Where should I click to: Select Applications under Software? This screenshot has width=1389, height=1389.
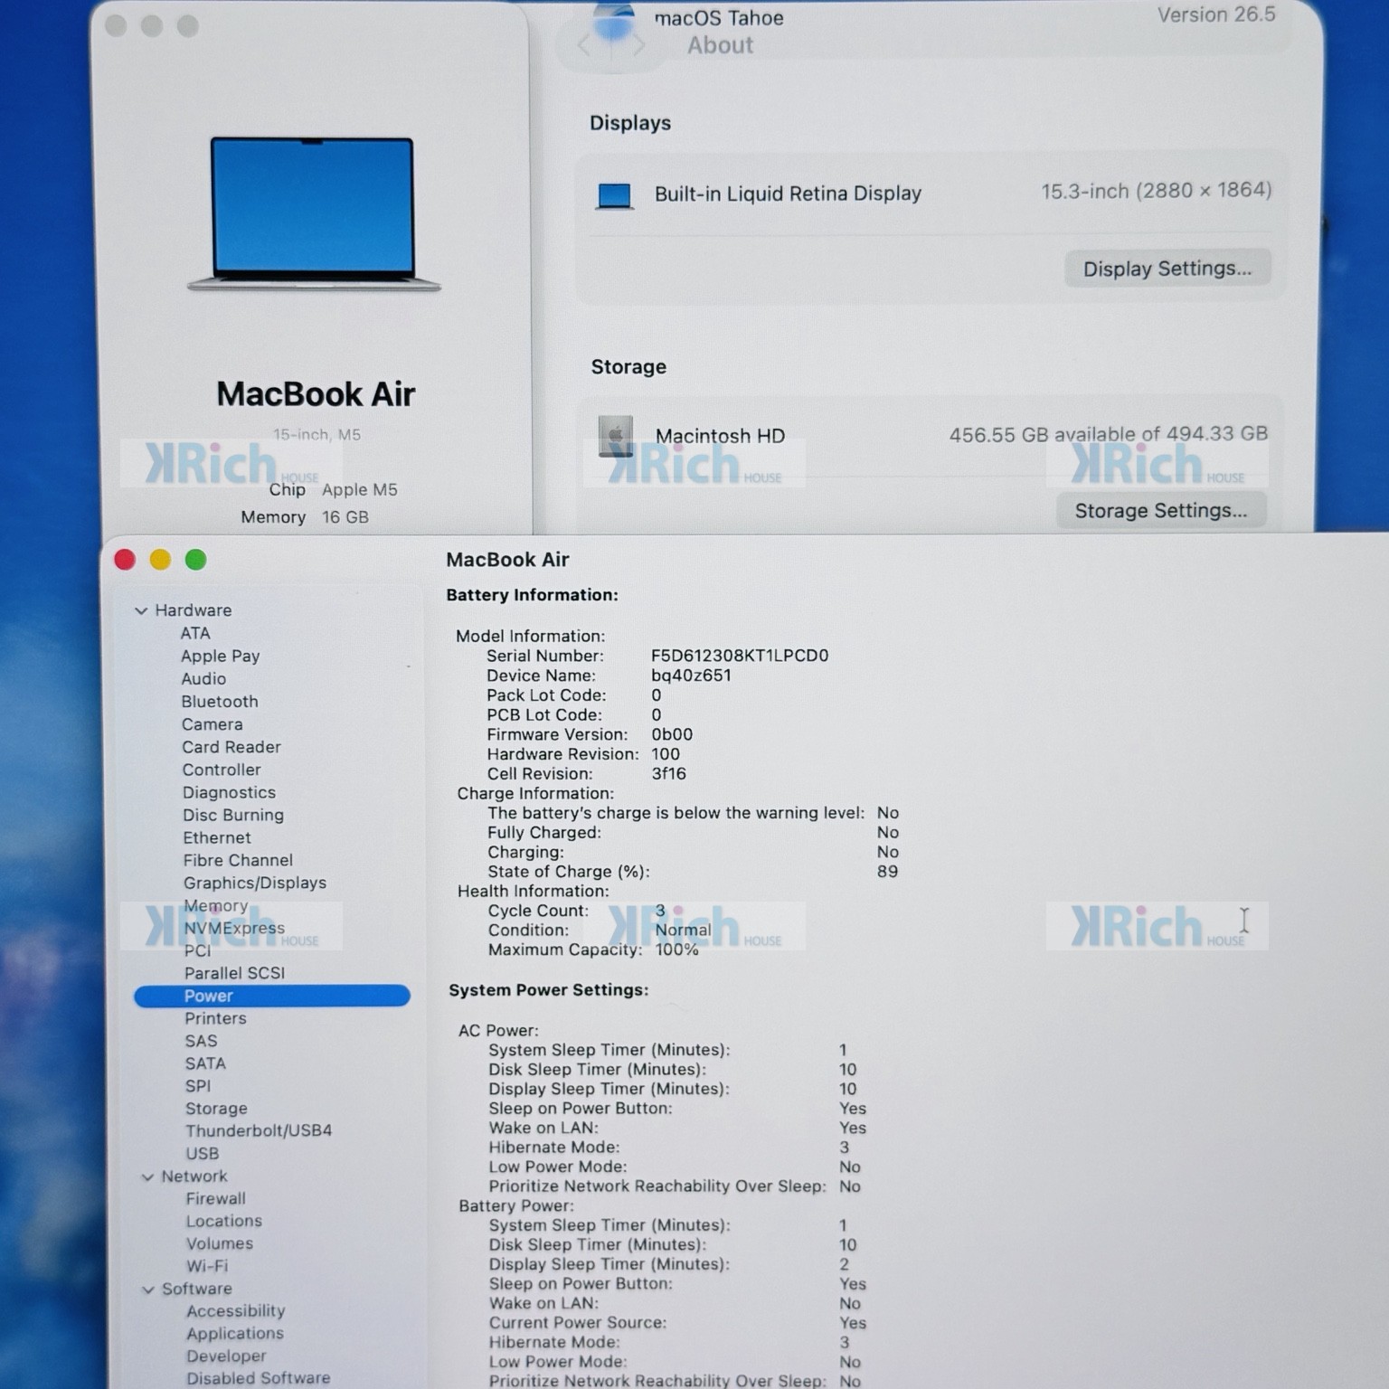[235, 1335]
